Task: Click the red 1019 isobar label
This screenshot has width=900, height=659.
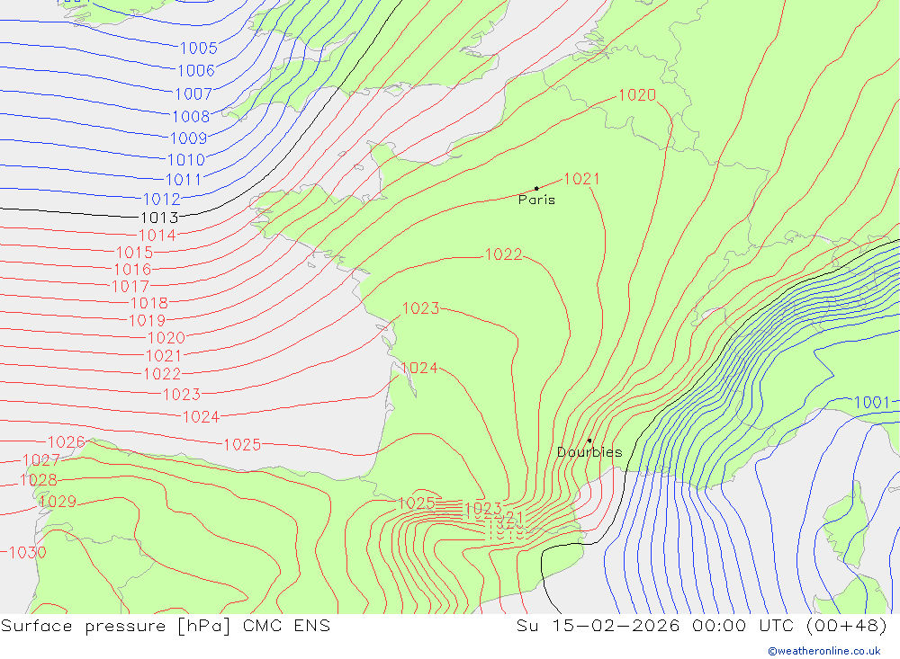Action: tap(148, 321)
